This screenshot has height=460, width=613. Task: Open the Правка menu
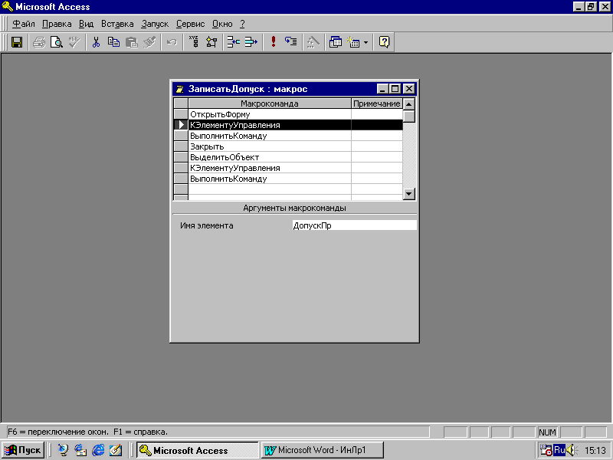[x=57, y=24]
